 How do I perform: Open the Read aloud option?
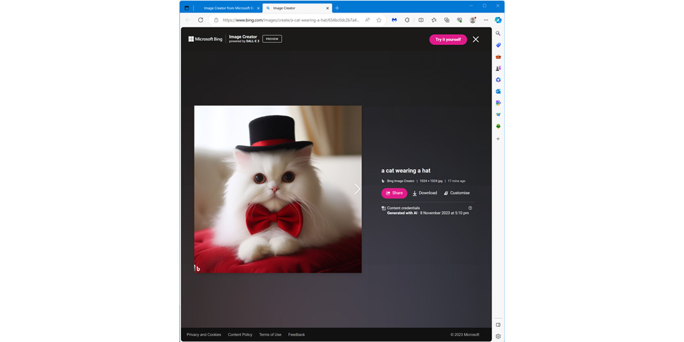(368, 20)
